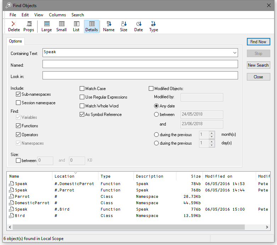Tick the Session namespace checkbox
Viewport: 277px width, 245px height.
click(18, 103)
